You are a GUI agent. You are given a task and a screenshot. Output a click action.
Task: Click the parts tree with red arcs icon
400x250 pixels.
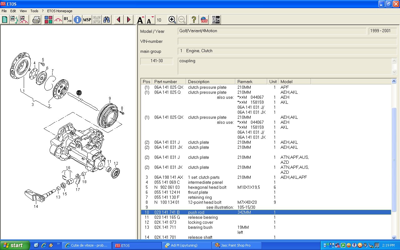coord(24,20)
